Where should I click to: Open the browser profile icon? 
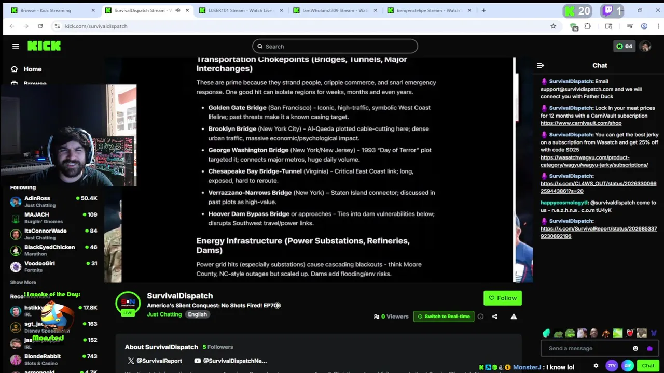coord(644,26)
